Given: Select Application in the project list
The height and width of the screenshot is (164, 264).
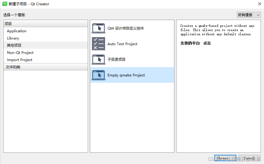Looking at the screenshot, I should pos(17,31).
